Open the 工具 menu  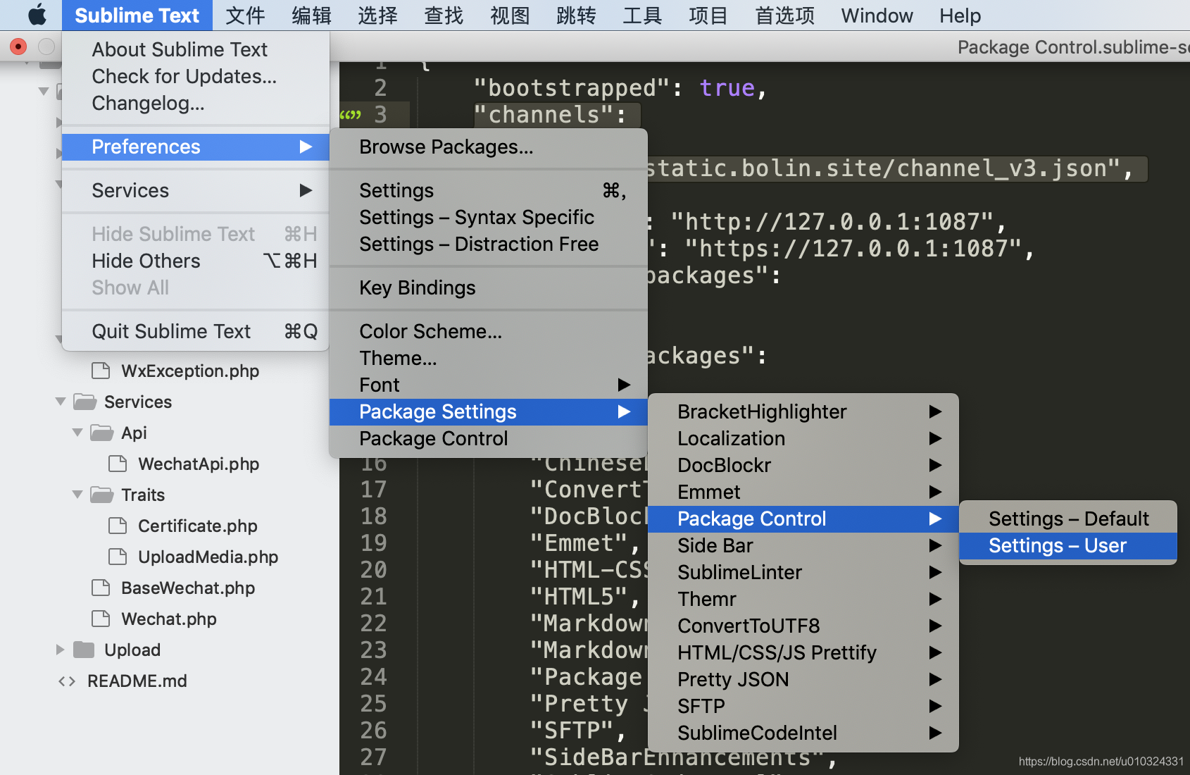pos(642,15)
